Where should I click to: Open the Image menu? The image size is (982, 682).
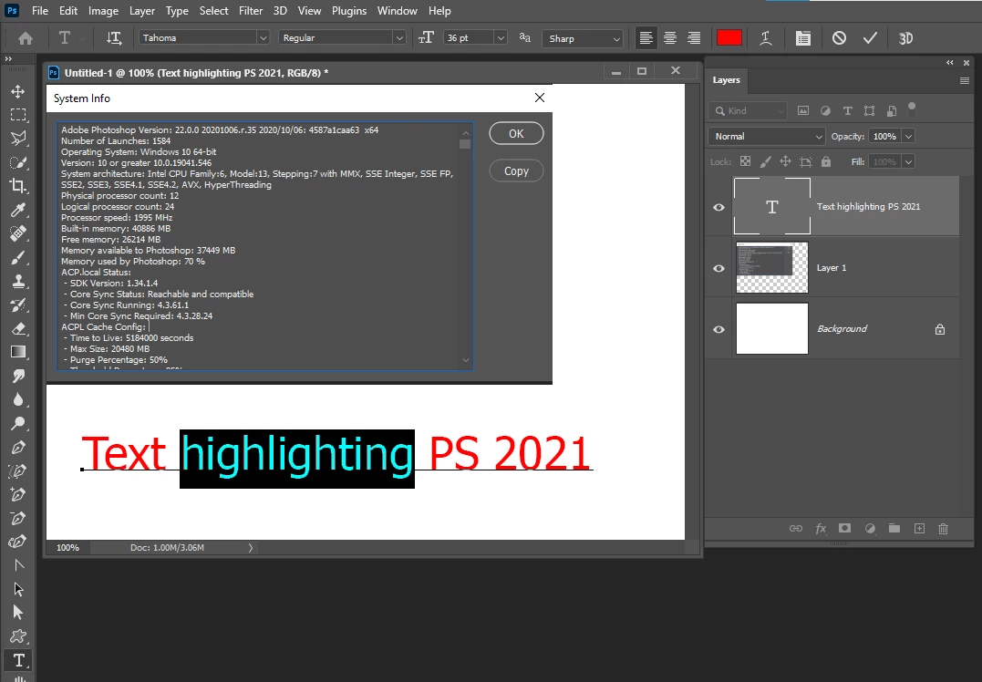[x=103, y=11]
